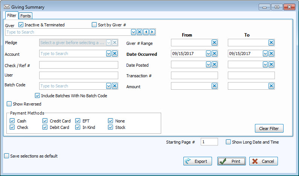Click the Starting Page # input field
Viewport: 299px width, 176px height.
click(209, 142)
